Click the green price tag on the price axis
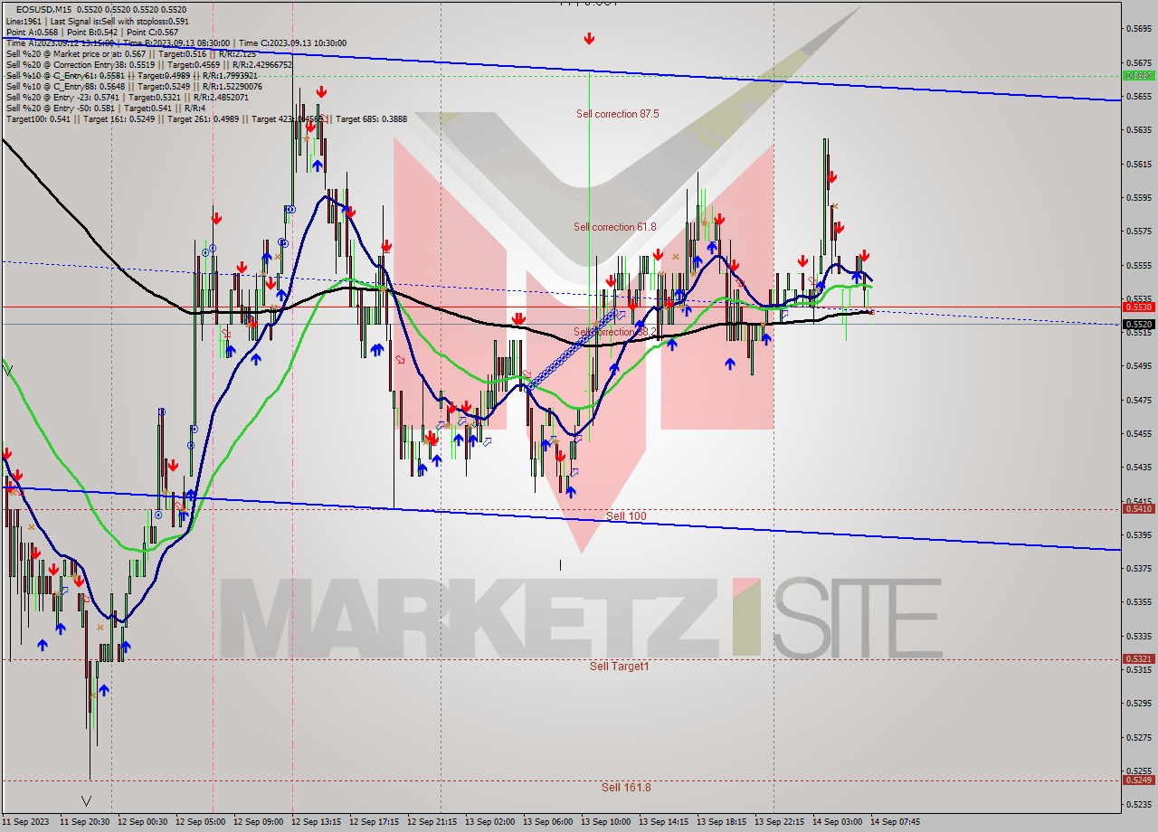The height and width of the screenshot is (832, 1158). click(1138, 75)
